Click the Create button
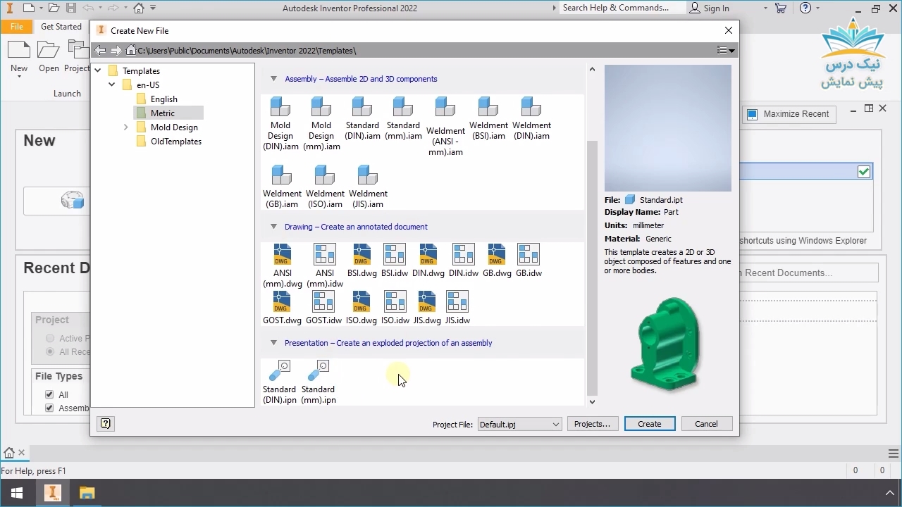Screen dimensions: 902x507 649,424
